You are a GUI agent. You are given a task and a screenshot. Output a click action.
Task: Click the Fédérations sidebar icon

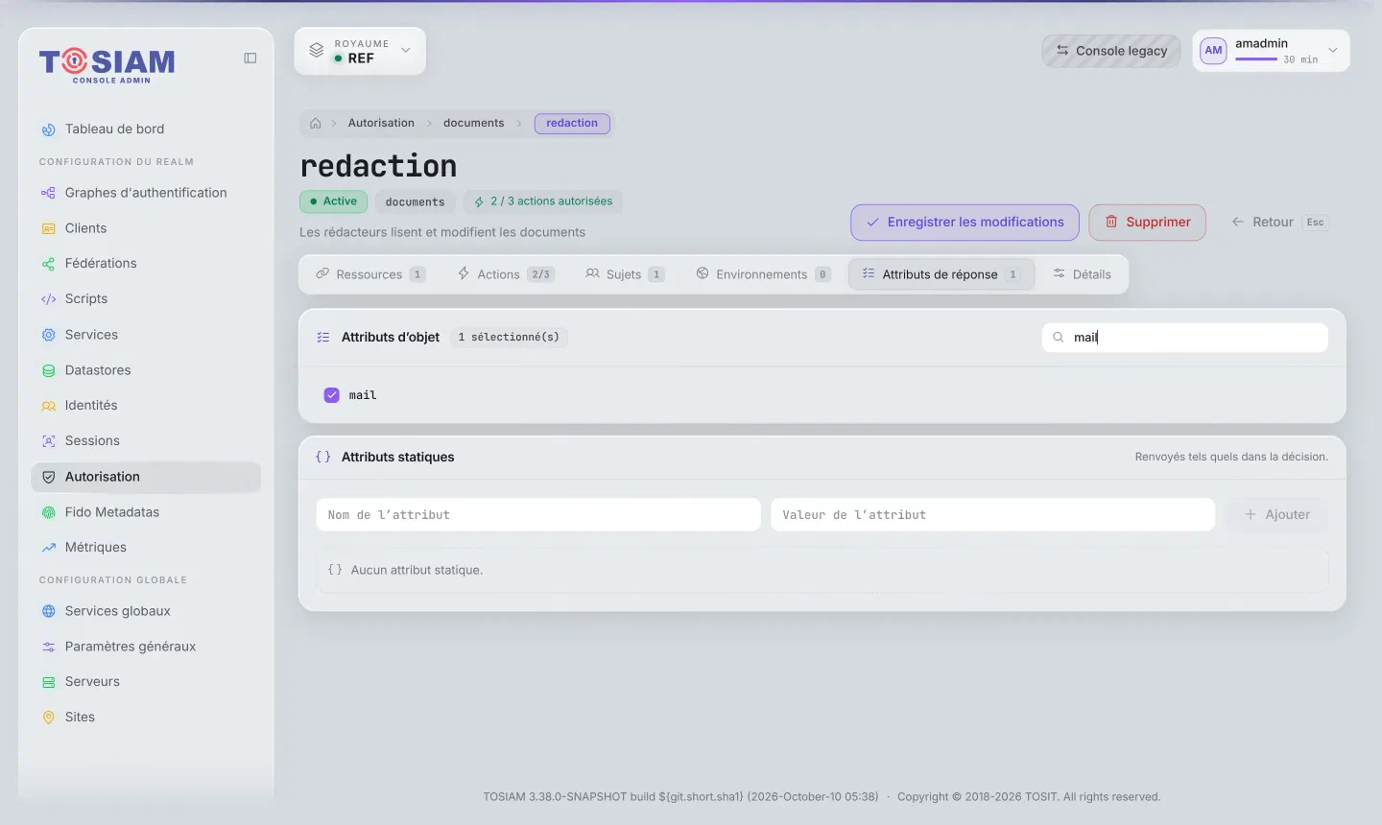pyautogui.click(x=49, y=264)
